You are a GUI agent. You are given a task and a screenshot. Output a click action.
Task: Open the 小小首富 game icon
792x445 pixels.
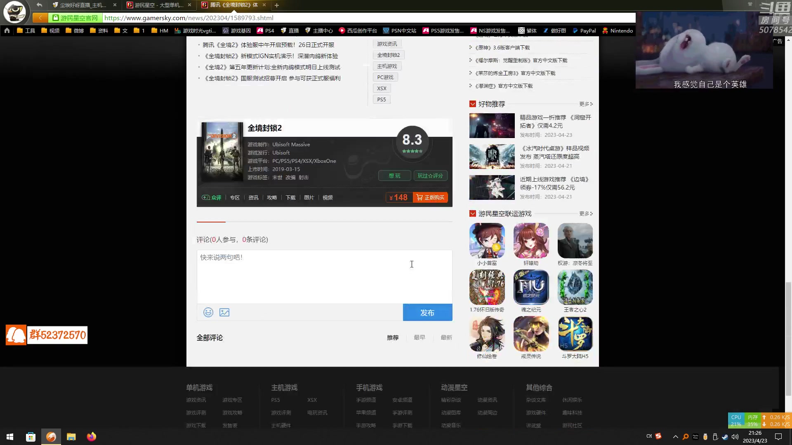point(487,241)
